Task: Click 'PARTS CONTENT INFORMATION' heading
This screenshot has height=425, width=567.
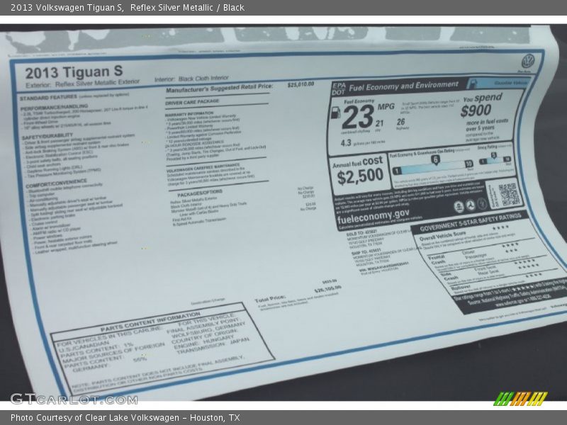Action: click(x=150, y=322)
